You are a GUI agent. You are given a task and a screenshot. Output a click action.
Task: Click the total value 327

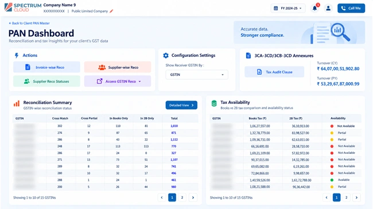click(x=174, y=153)
